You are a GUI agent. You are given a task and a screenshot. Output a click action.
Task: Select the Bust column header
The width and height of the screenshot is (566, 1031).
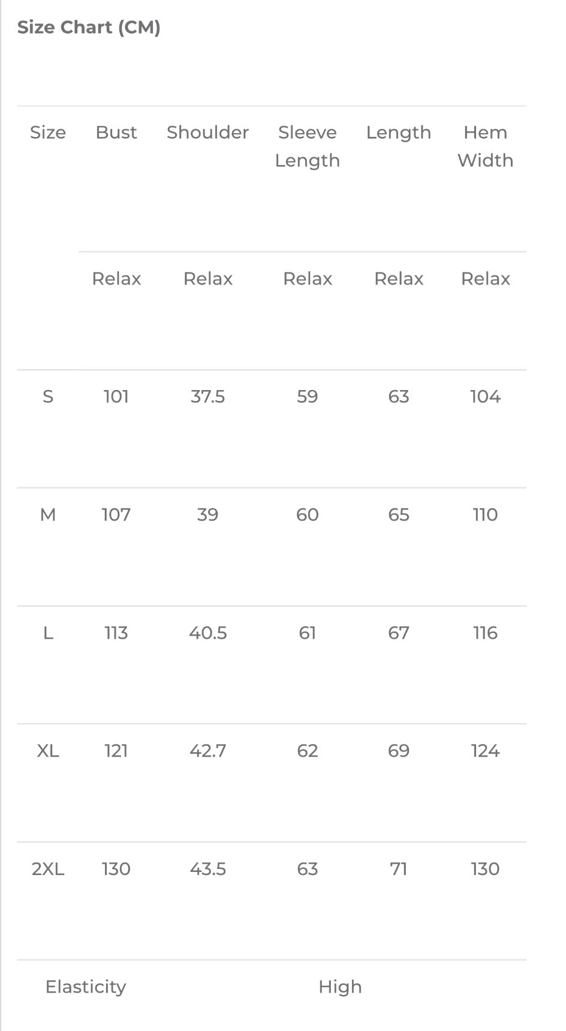(116, 132)
